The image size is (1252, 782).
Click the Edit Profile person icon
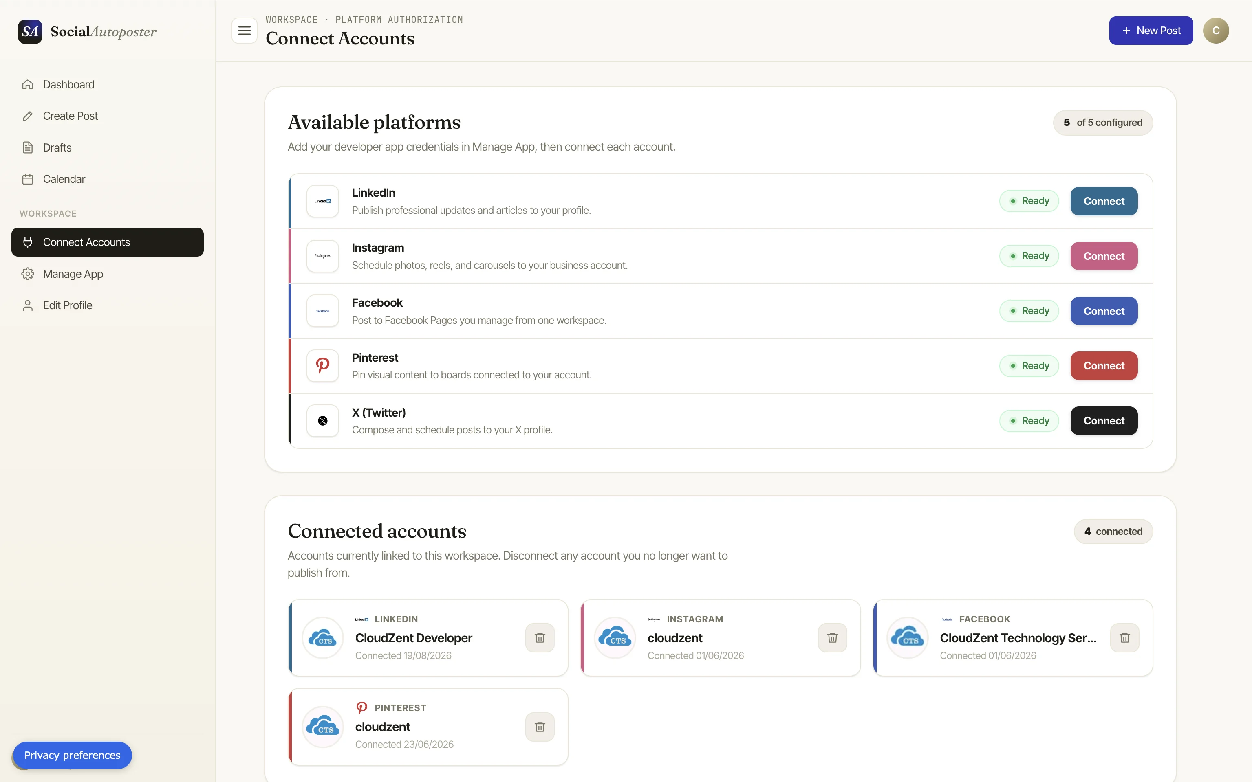(28, 305)
